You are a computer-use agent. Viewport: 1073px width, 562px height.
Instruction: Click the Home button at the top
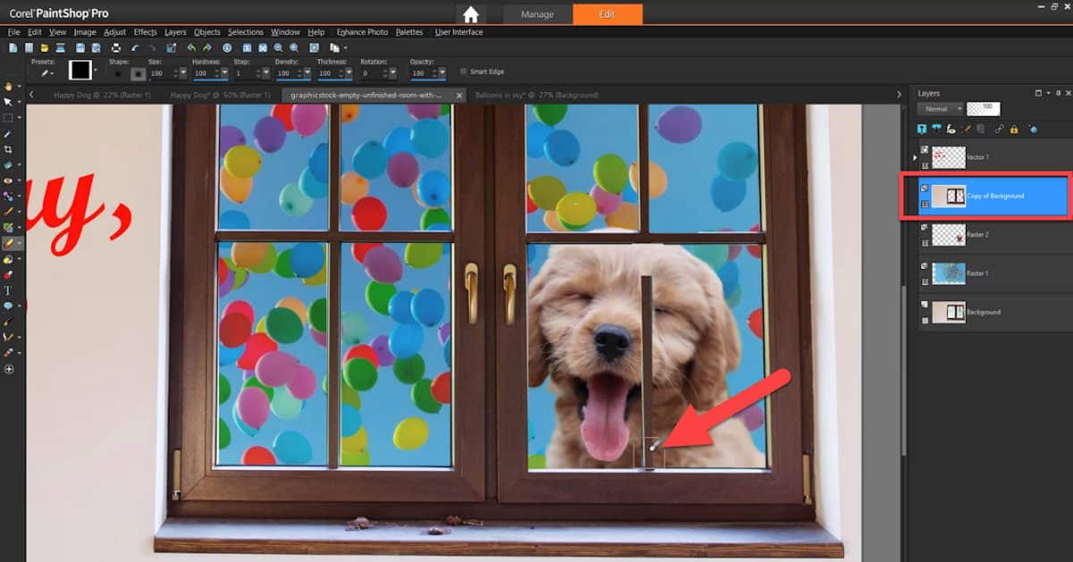click(x=472, y=14)
